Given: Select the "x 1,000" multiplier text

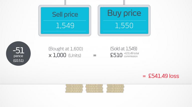Looking at the screenshot, I should coord(57,55).
